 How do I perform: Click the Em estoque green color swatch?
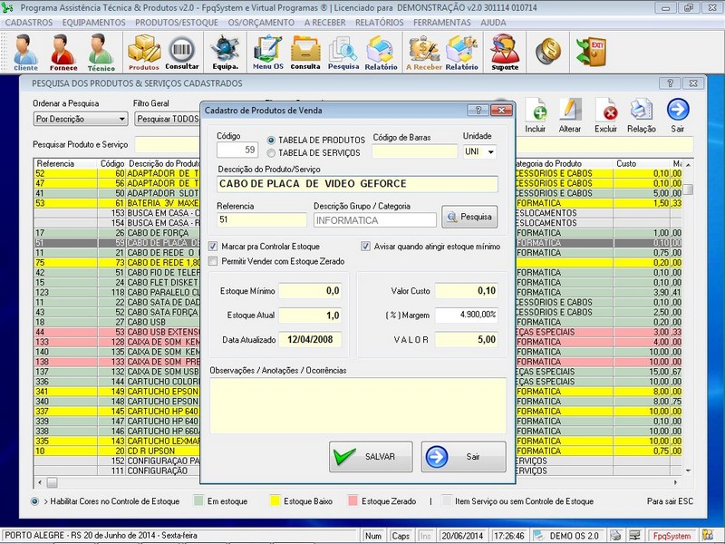(x=198, y=501)
